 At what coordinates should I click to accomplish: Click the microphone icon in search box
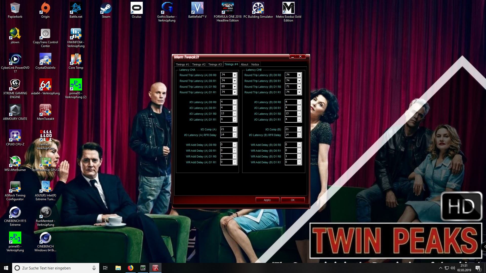(94, 268)
